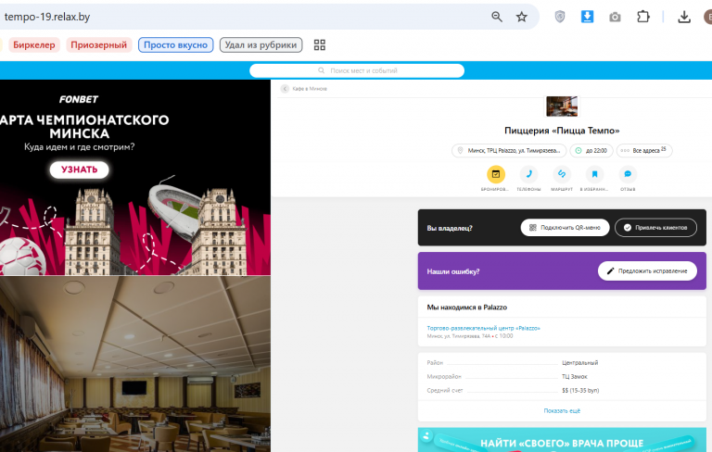Open browser Downloads tray icon
Image resolution: width=712 pixels, height=452 pixels.
[684, 18]
